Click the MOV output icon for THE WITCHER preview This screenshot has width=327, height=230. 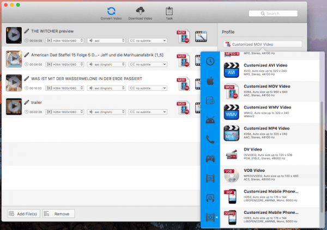(x=183, y=36)
